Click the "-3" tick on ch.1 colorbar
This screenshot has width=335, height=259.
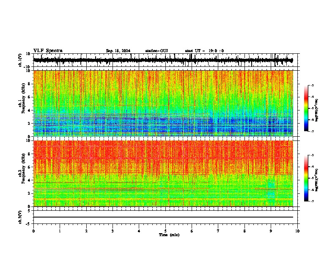click(x=312, y=85)
